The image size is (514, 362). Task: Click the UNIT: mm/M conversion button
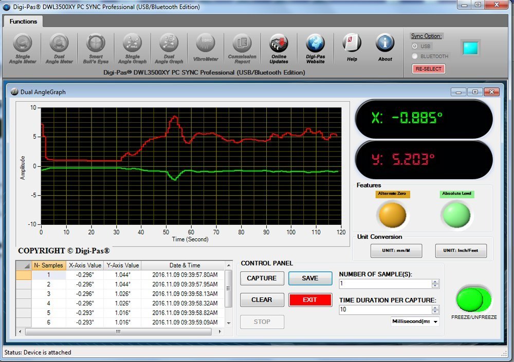point(396,251)
